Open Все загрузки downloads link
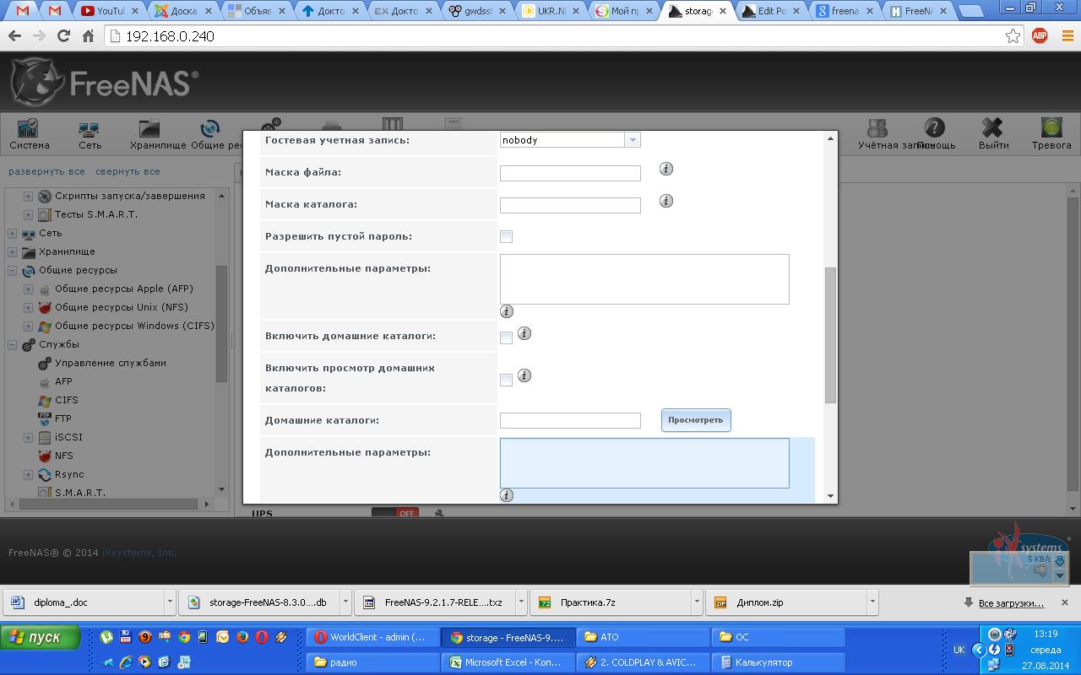Screen dimensions: 1081x675 [1011, 602]
